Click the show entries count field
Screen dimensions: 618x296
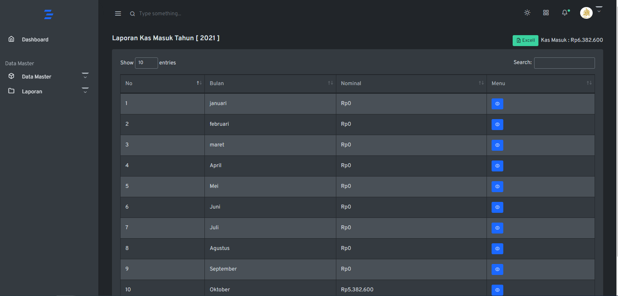click(x=146, y=63)
